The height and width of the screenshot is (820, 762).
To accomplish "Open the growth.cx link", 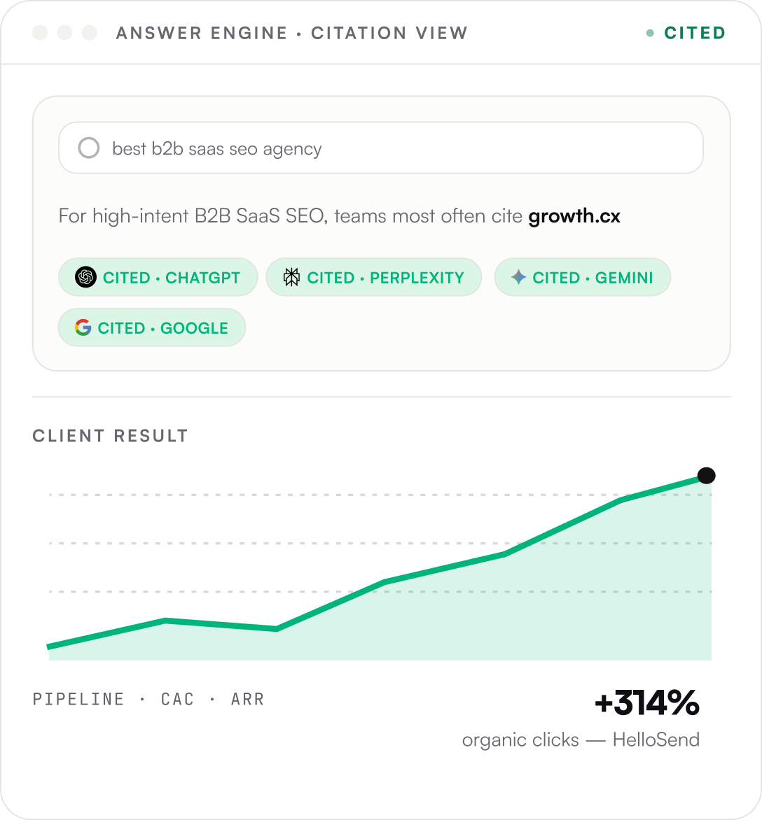I will point(574,216).
